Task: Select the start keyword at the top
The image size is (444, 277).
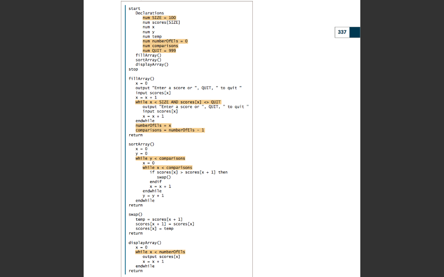Action: pyautogui.click(x=134, y=8)
